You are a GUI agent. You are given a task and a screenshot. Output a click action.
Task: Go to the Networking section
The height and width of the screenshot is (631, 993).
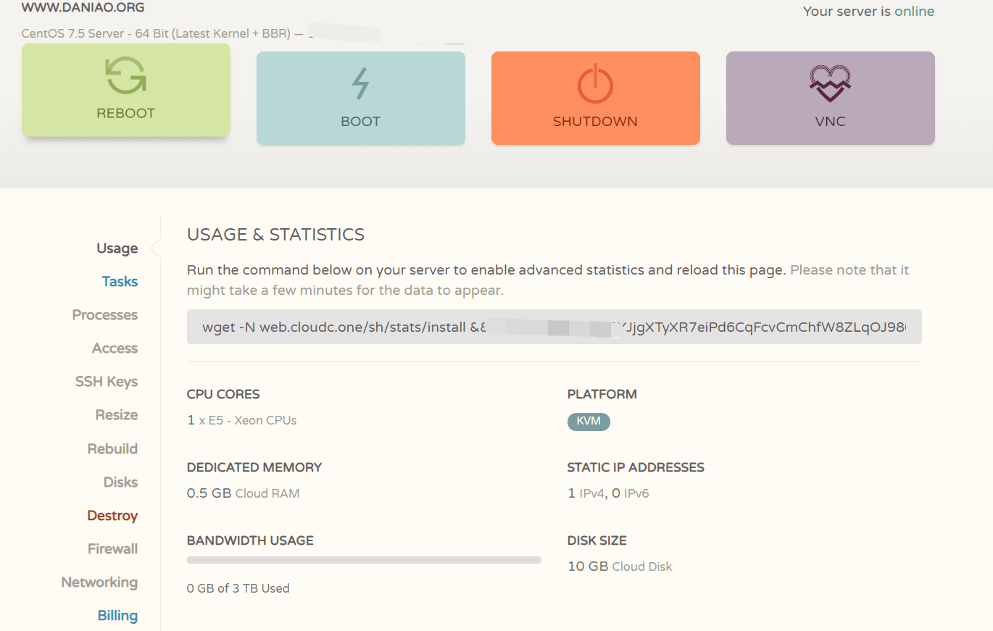click(99, 582)
